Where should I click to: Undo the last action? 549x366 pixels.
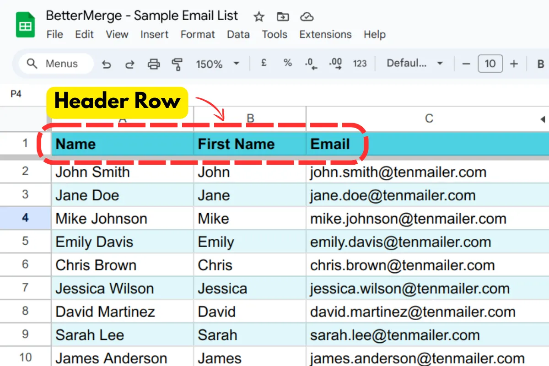pos(106,64)
